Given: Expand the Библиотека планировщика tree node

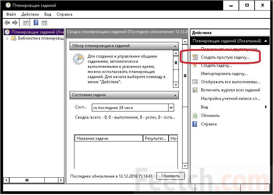Looking at the screenshot, I should [x=7, y=39].
